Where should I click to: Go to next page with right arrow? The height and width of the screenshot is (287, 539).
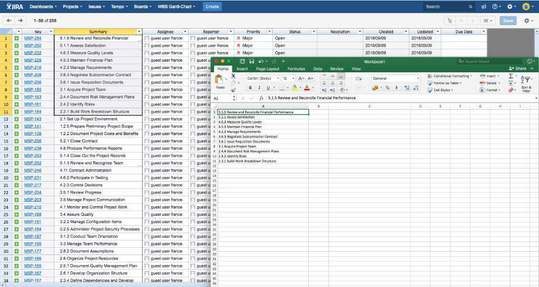[x=20, y=21]
